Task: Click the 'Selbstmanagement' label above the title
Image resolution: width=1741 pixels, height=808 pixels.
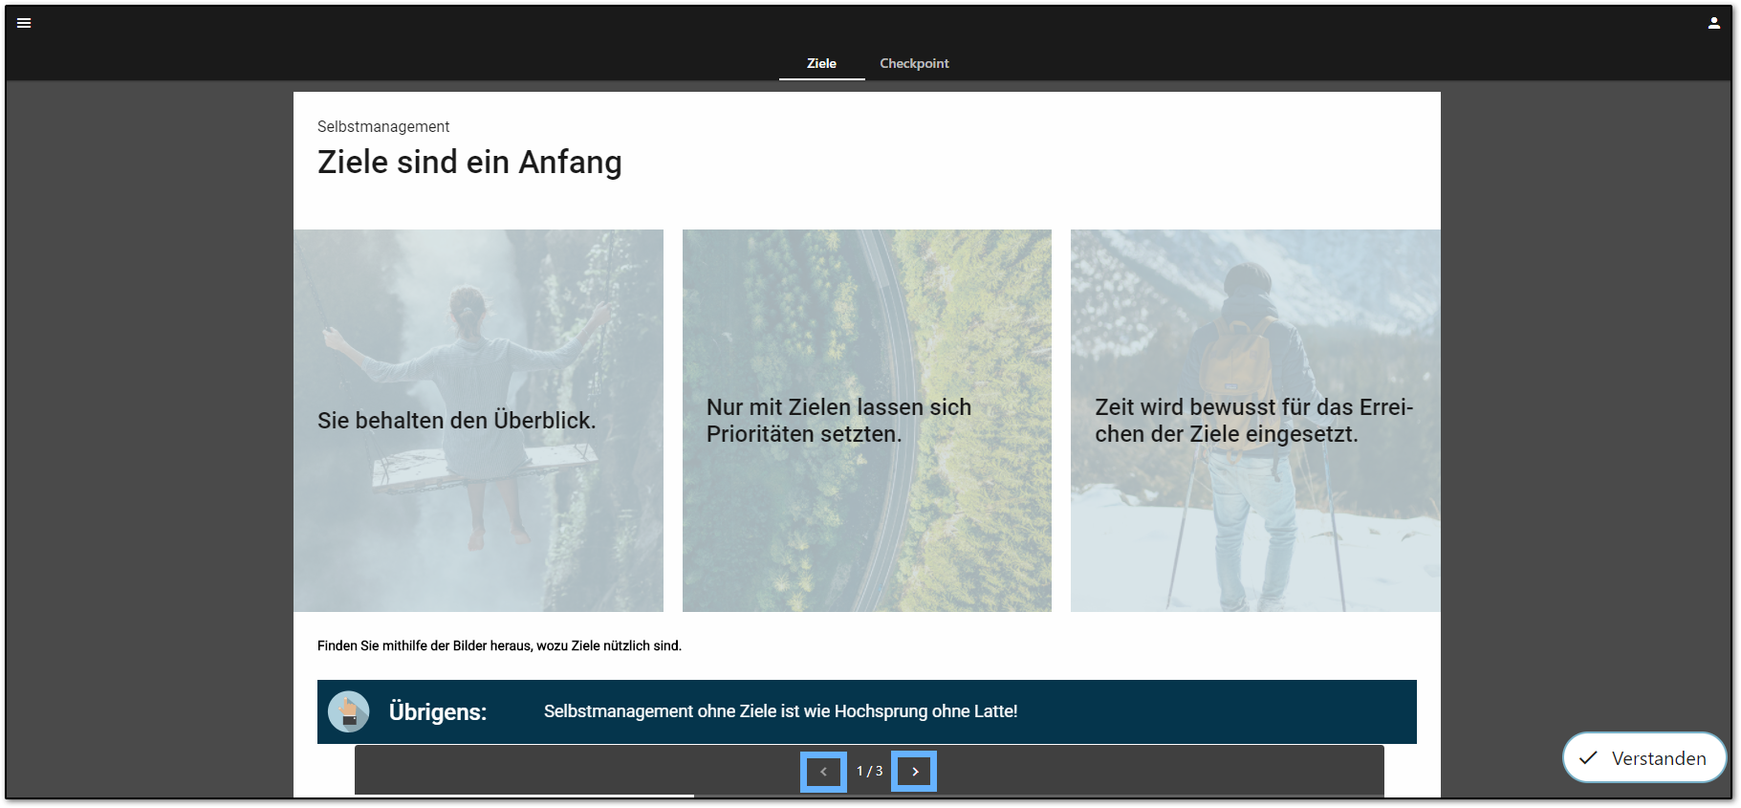Action: click(383, 126)
